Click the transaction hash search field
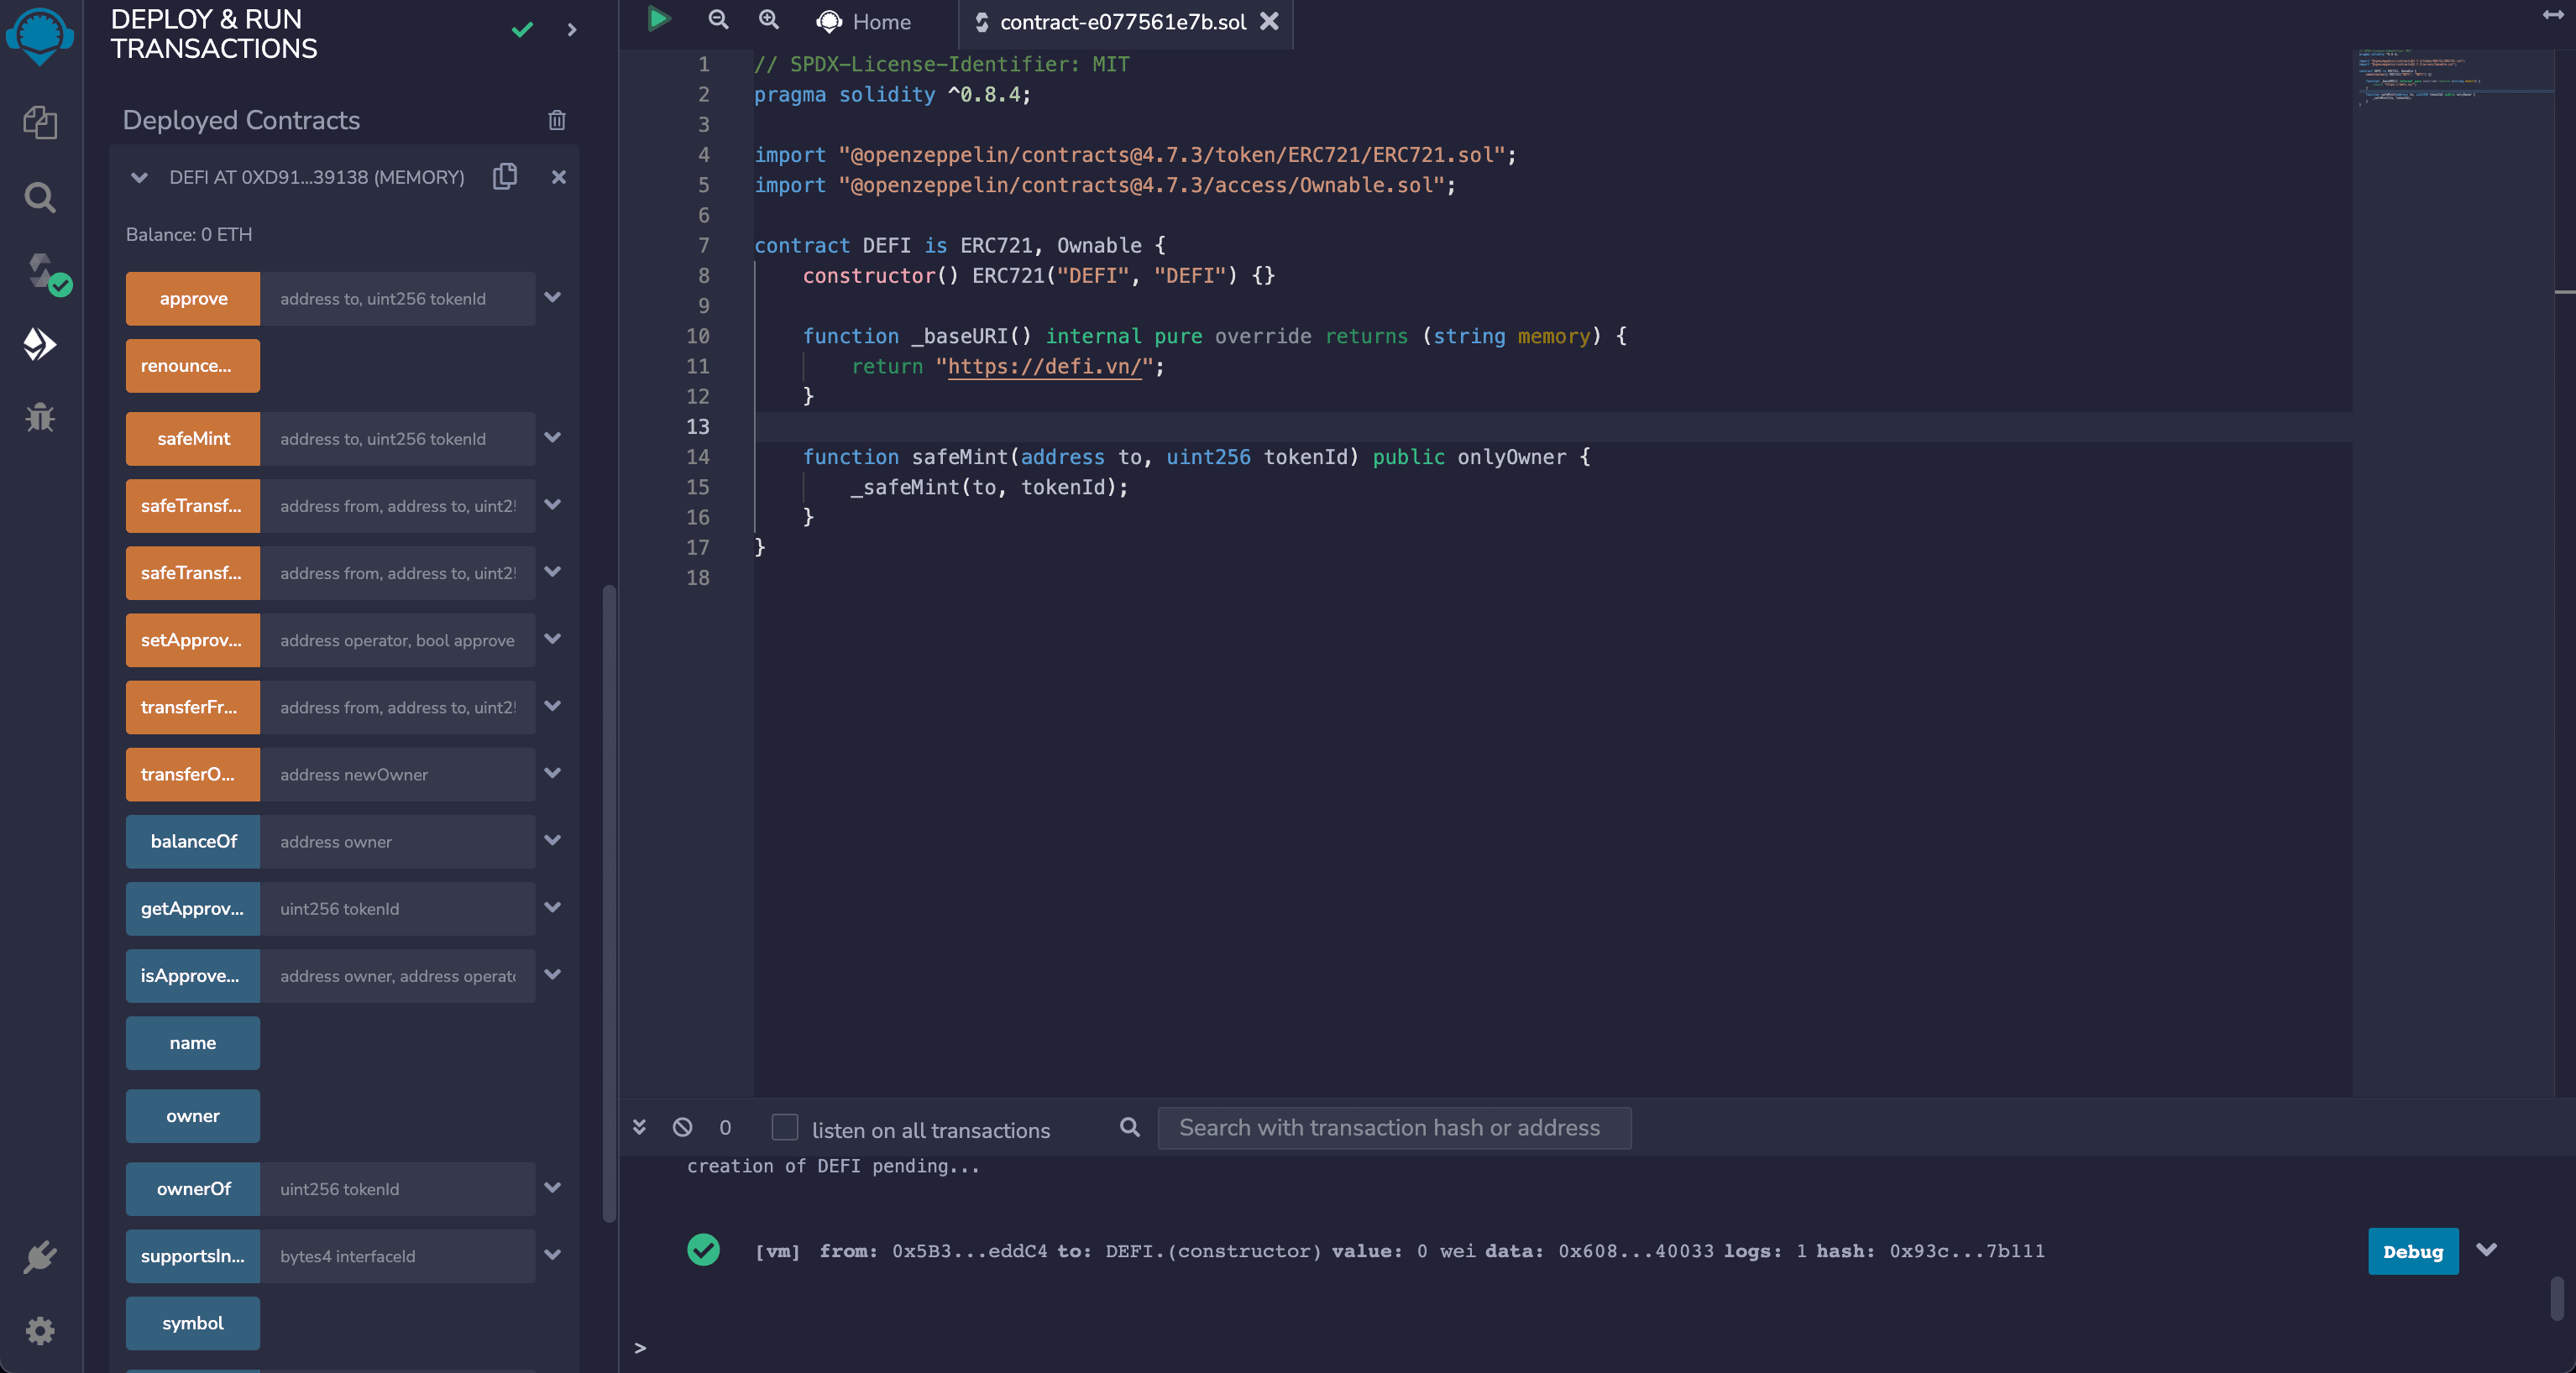Viewport: 2576px width, 1373px height. 1394,1127
